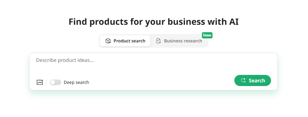Click the image upload icon
The width and height of the screenshot is (308, 117).
point(40,82)
